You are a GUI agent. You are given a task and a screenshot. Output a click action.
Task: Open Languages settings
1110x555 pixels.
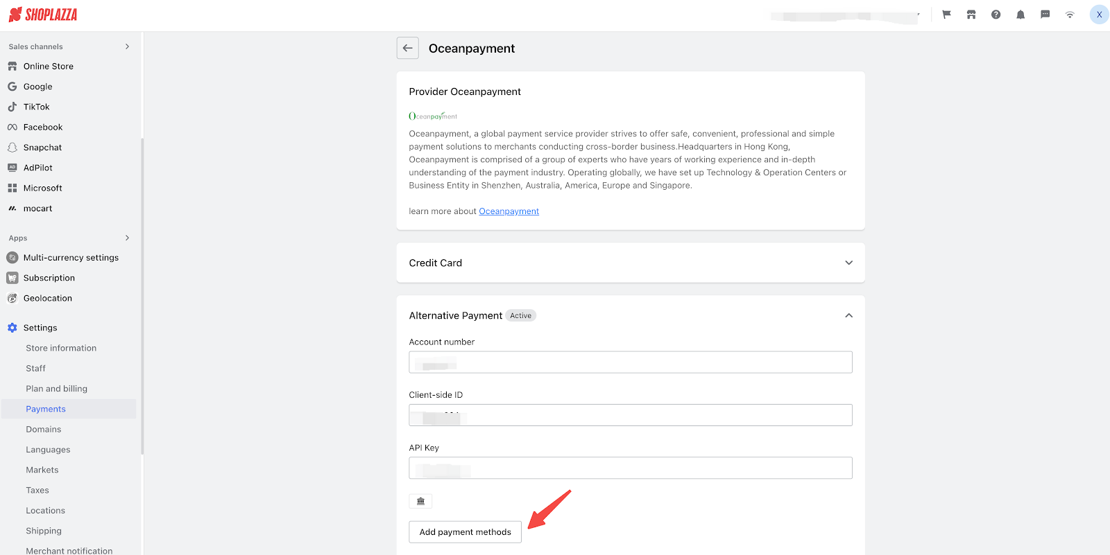point(48,450)
